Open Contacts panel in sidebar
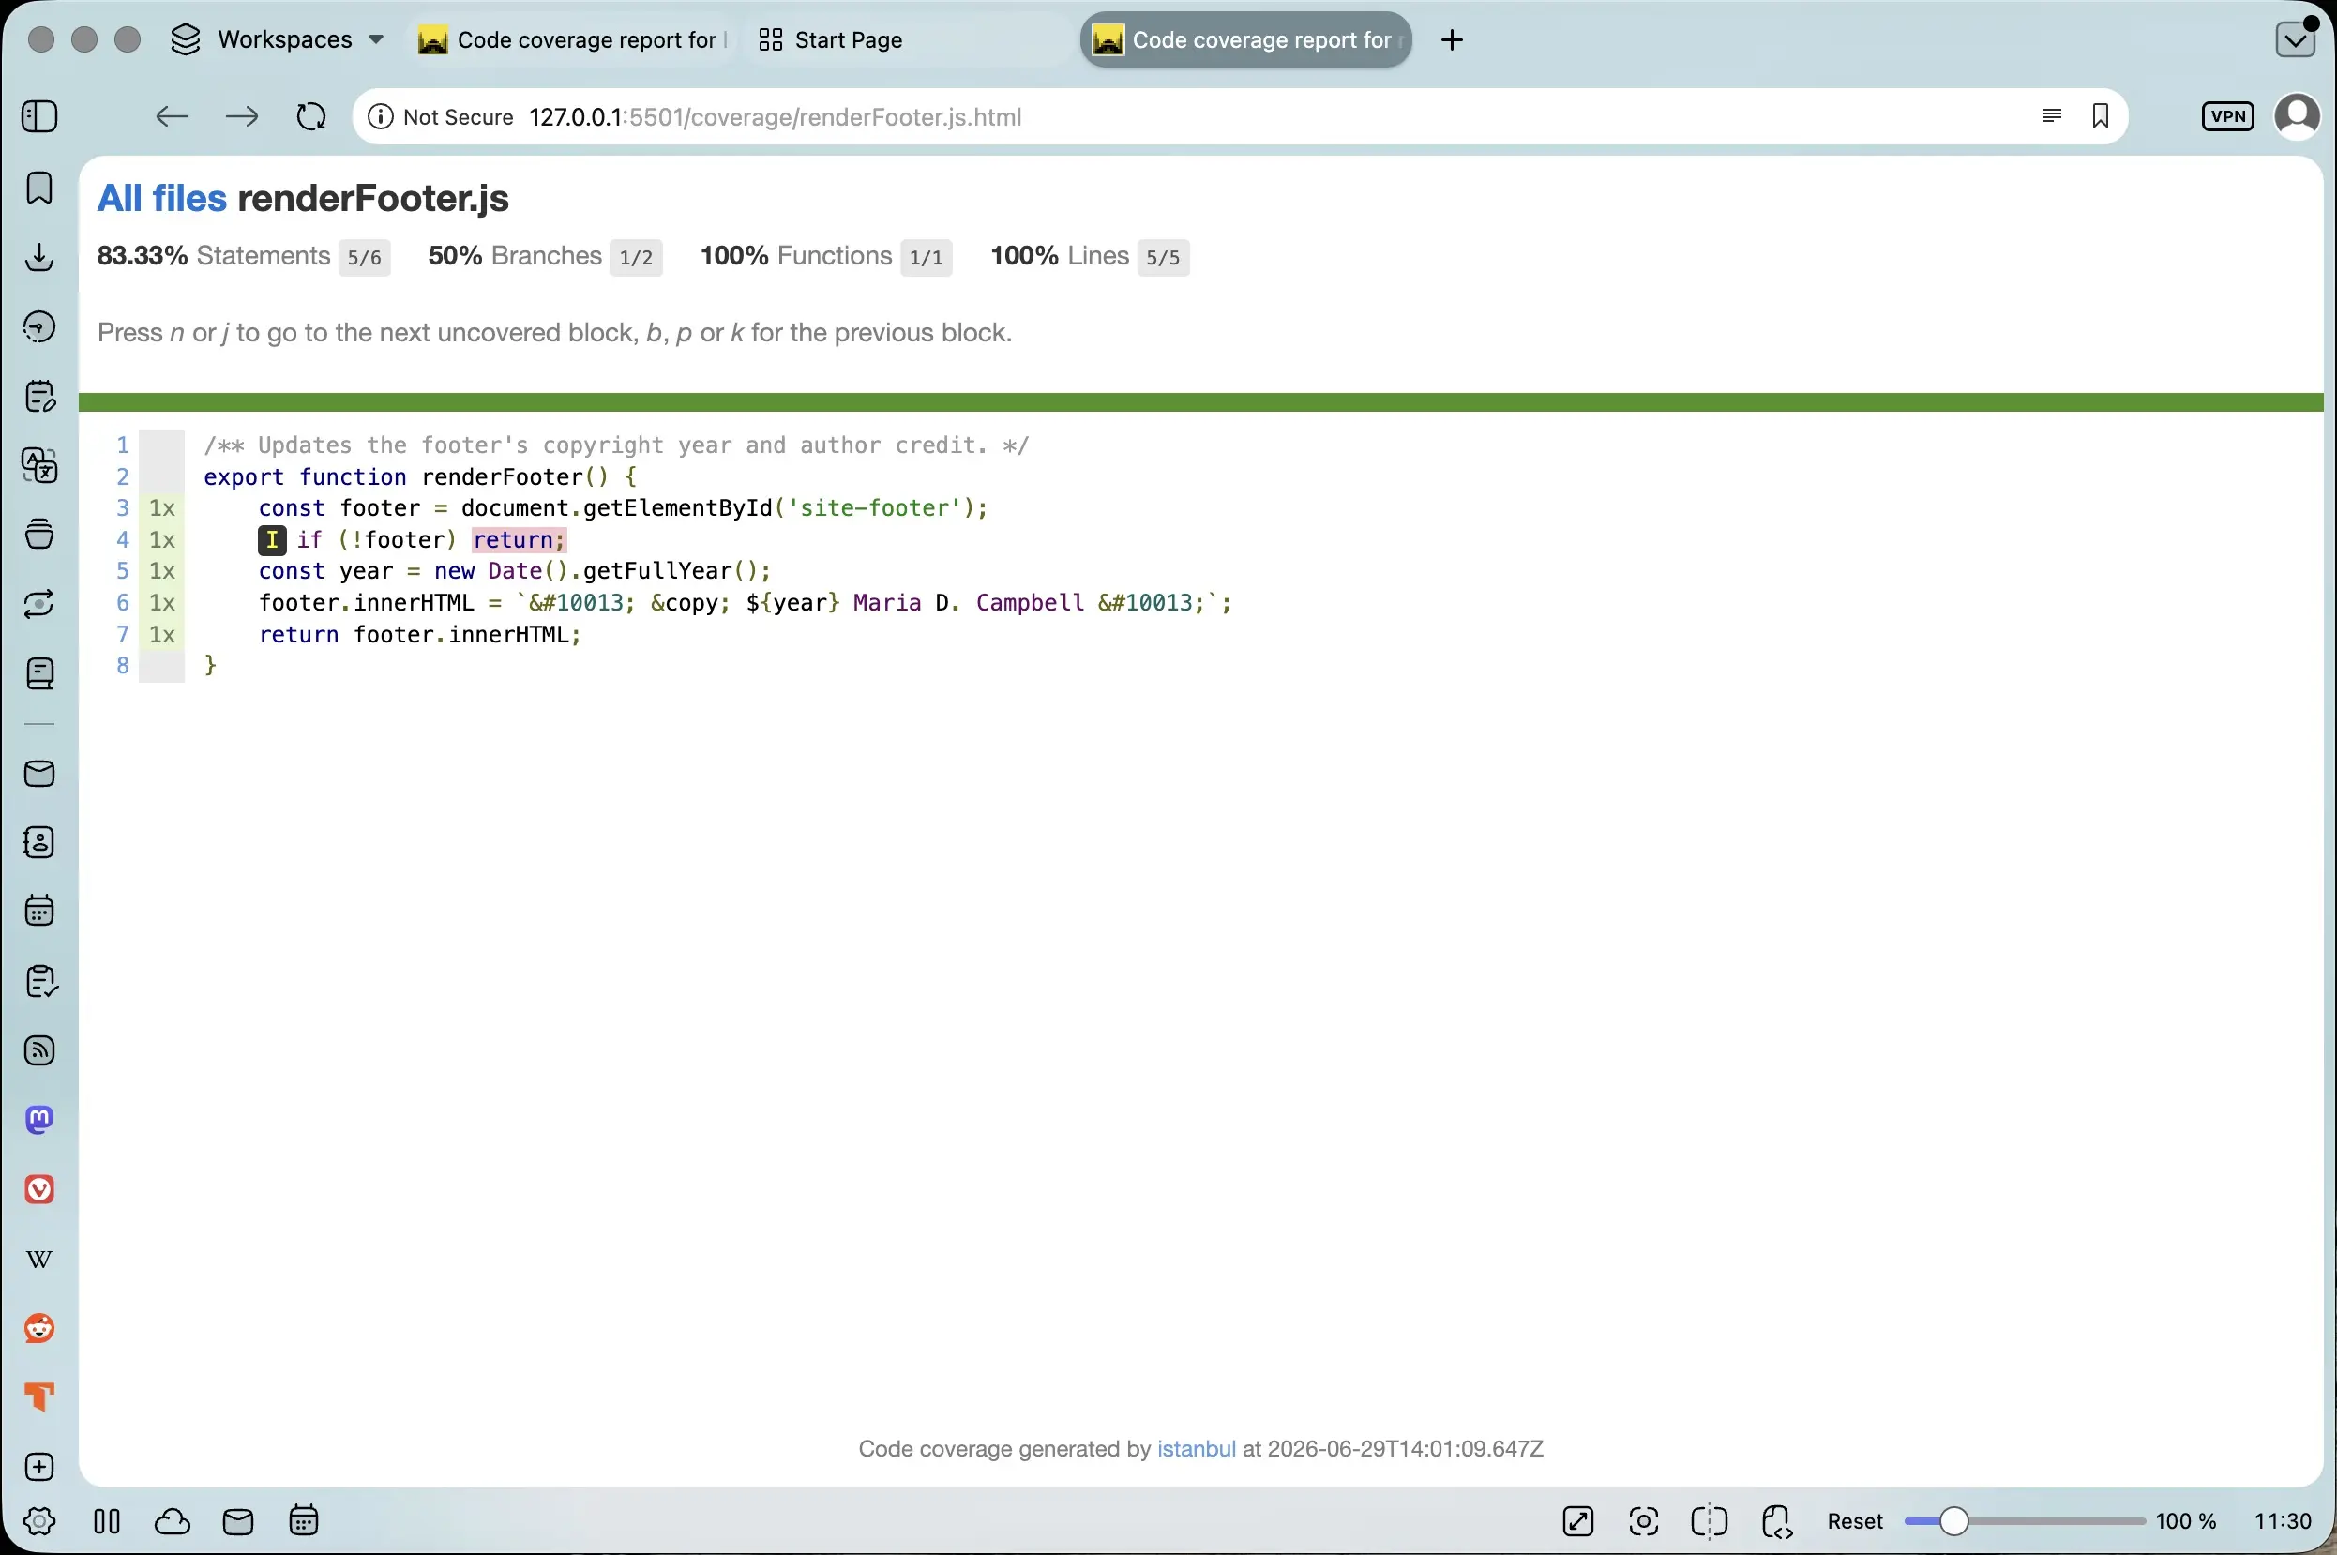The image size is (2337, 1555). click(39, 842)
